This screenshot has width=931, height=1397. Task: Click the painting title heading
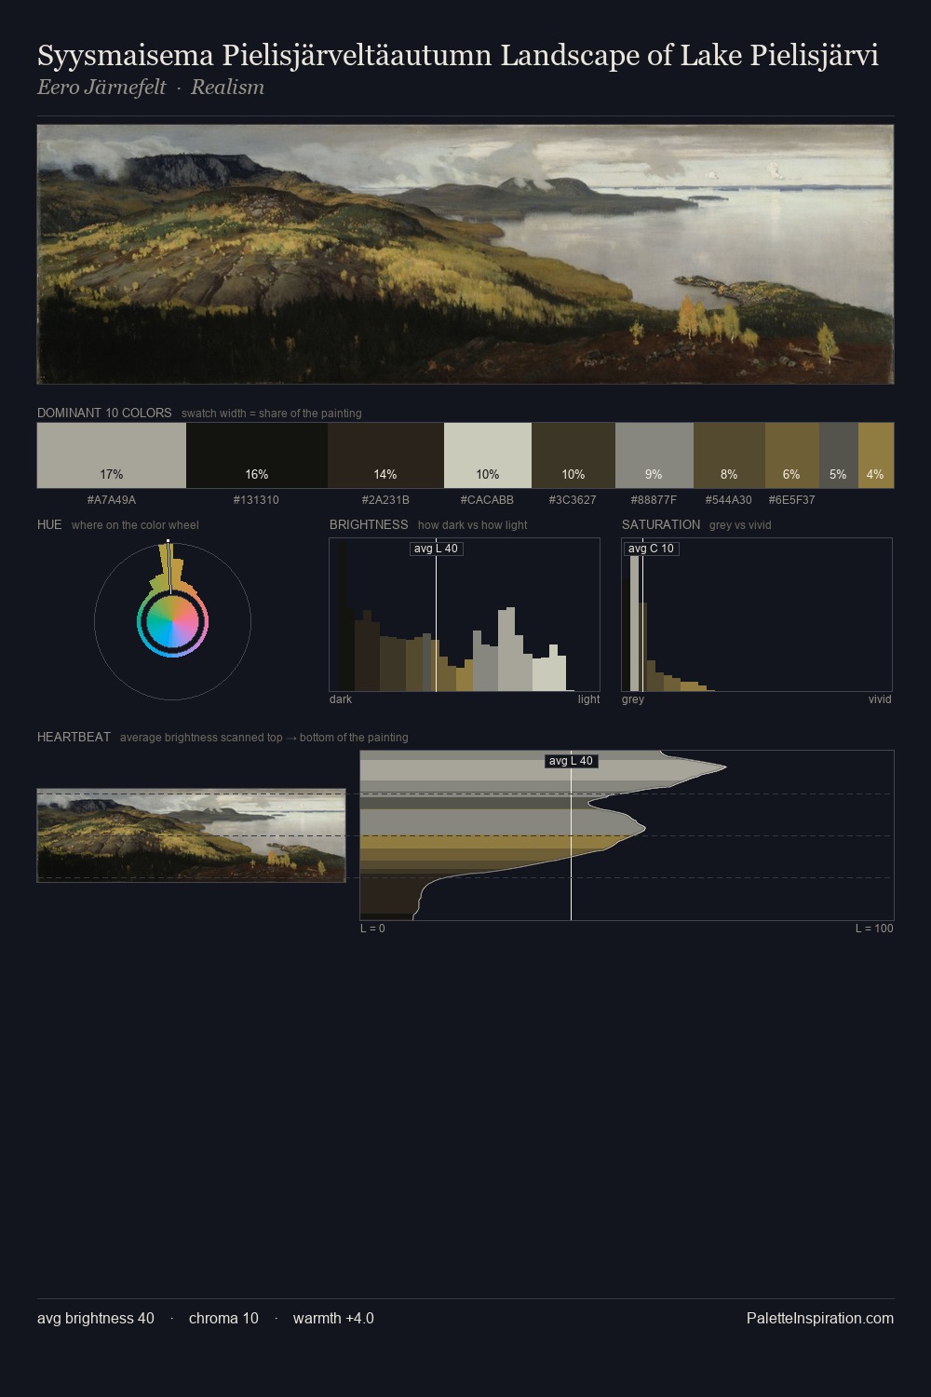[x=458, y=56]
